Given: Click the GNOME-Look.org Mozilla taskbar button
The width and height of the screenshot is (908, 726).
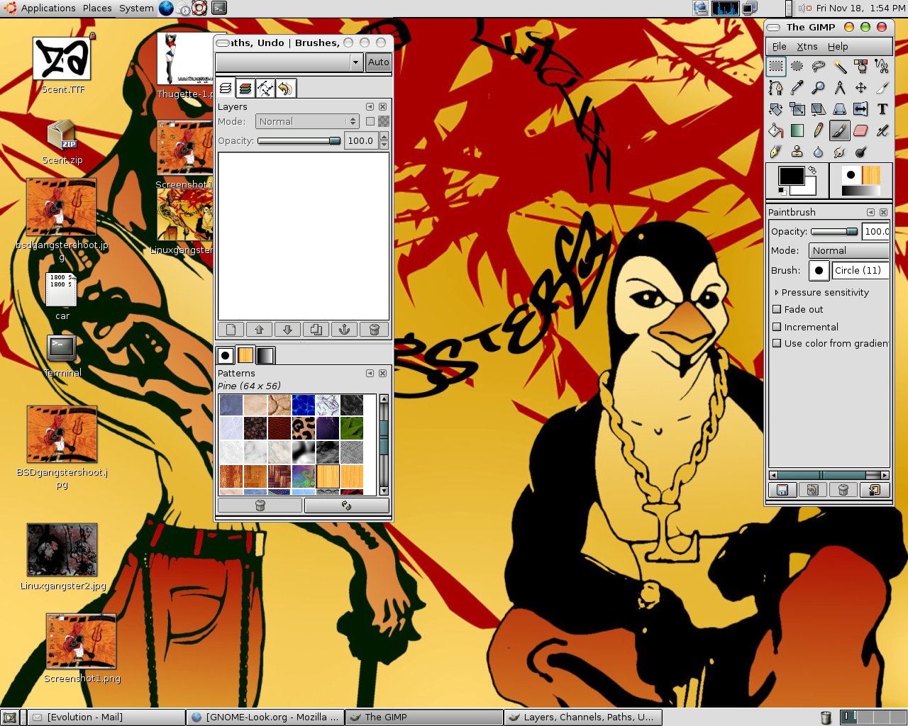Looking at the screenshot, I should tap(265, 717).
